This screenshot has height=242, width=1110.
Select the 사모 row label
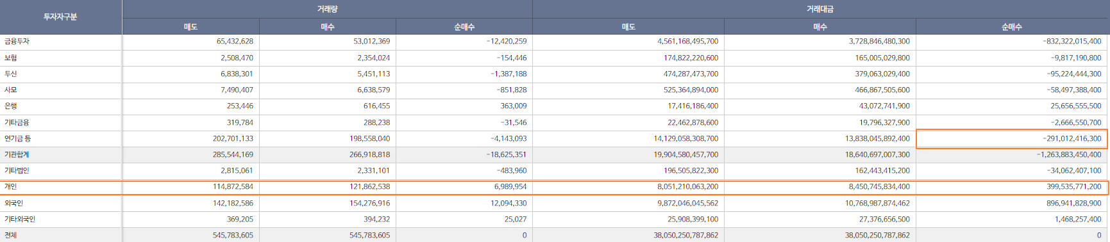point(11,90)
